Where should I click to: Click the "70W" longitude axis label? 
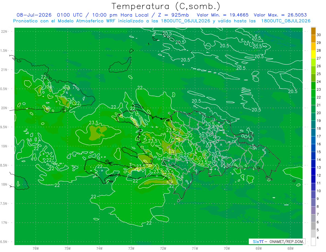pos(227,248)
